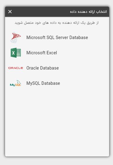Click the SQL Server logo icon
The width and height of the screenshot is (113, 165).
(x=16, y=38)
